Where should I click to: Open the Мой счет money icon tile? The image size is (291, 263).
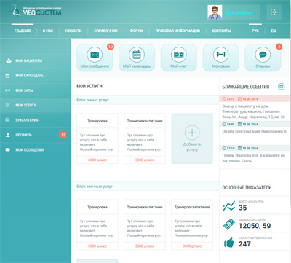tap(179, 58)
